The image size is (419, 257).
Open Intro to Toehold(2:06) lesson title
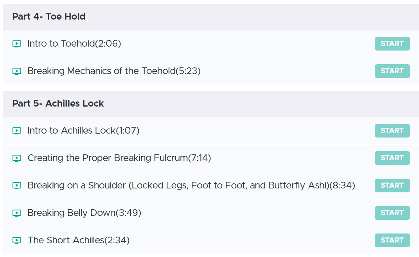pyautogui.click(x=74, y=44)
